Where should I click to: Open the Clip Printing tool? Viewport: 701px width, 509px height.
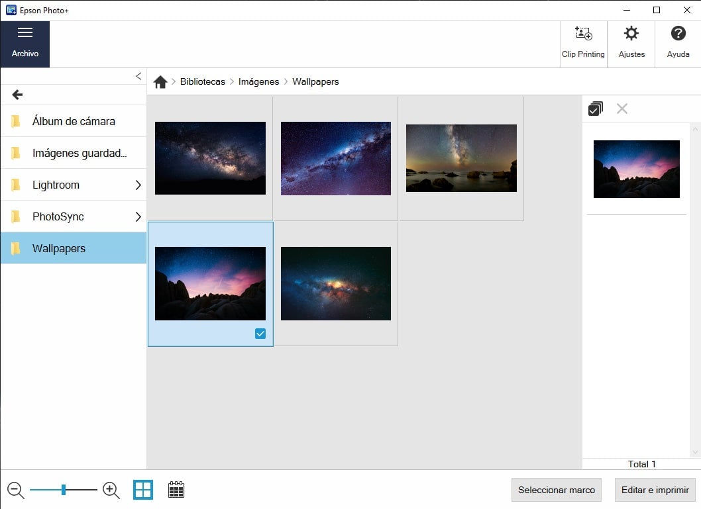click(x=583, y=44)
